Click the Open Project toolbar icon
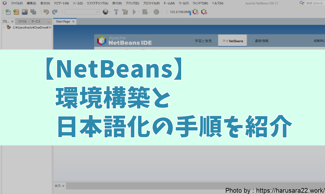The width and height of the screenshot is (325, 194). pos(24,12)
